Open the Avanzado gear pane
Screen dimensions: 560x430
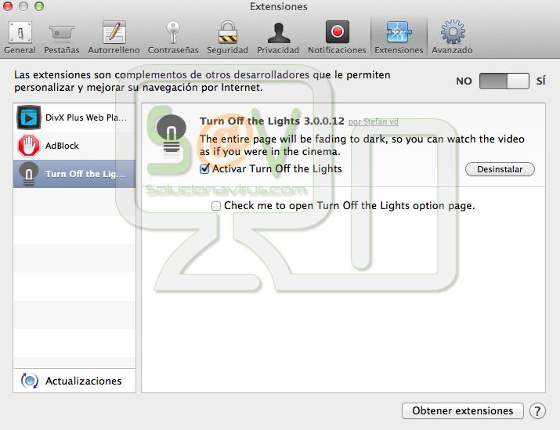(x=452, y=38)
